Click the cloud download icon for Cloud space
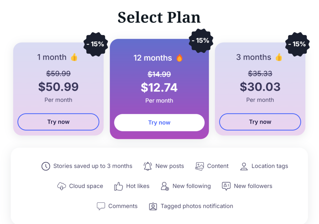 pyautogui.click(x=61, y=186)
